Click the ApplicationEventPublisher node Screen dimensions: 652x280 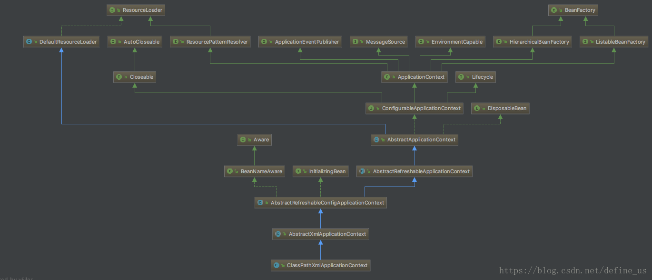click(x=300, y=42)
